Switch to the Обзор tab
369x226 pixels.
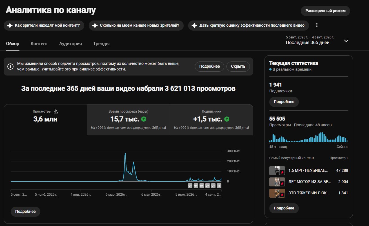[x=13, y=44]
